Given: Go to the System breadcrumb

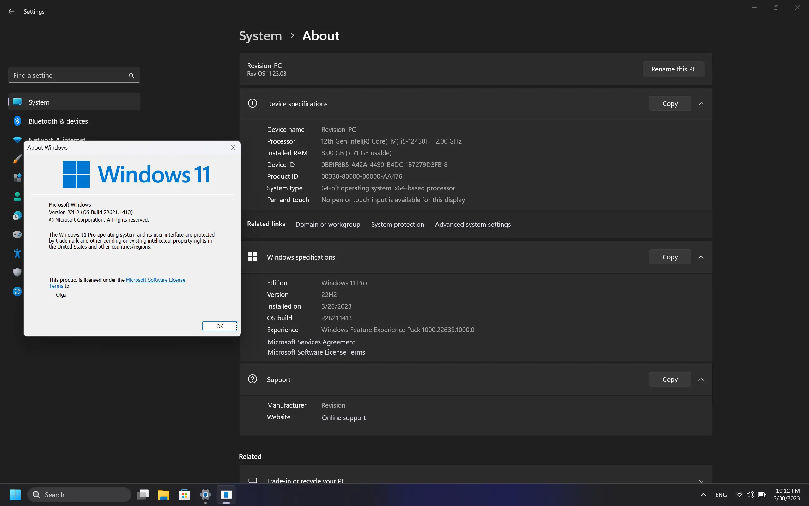Looking at the screenshot, I should pyautogui.click(x=260, y=36).
